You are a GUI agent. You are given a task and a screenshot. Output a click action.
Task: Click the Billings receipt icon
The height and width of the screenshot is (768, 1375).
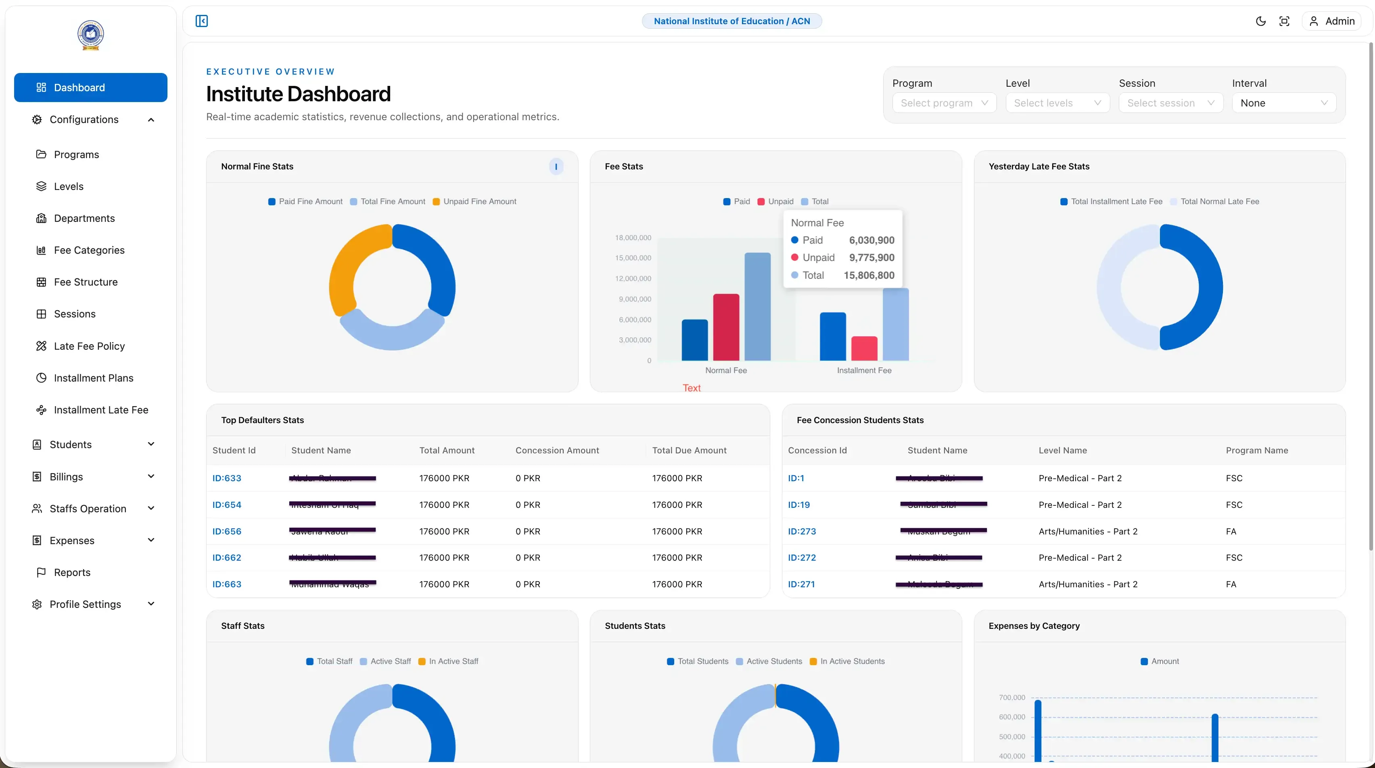[37, 477]
